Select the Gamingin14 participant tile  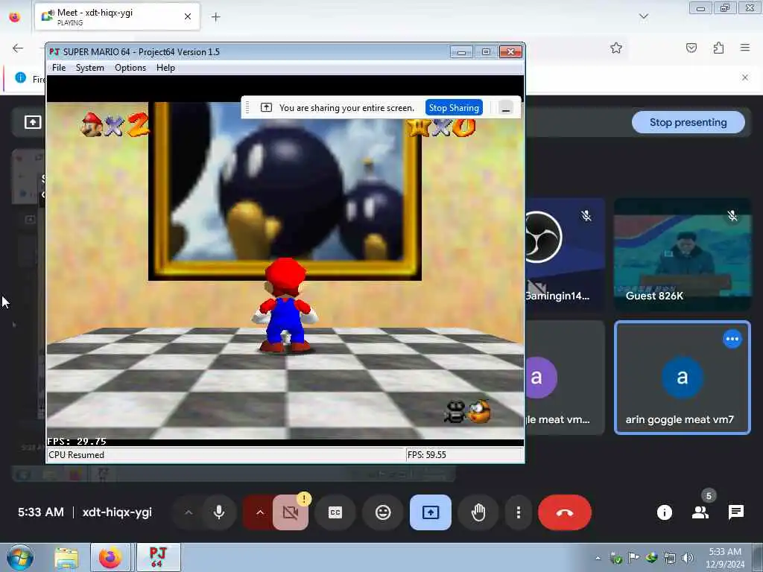[x=566, y=254]
